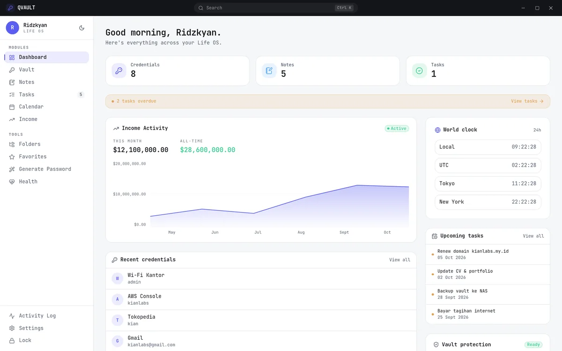The width and height of the screenshot is (562, 351).
Task: Open Folders under Tools
Action: 46,144
